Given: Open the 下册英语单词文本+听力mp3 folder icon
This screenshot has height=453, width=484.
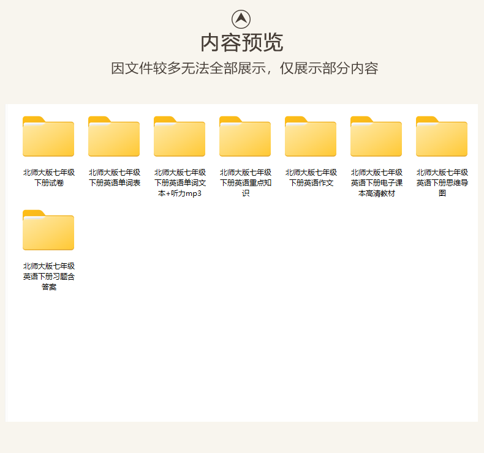Looking at the screenshot, I should click(180, 137).
